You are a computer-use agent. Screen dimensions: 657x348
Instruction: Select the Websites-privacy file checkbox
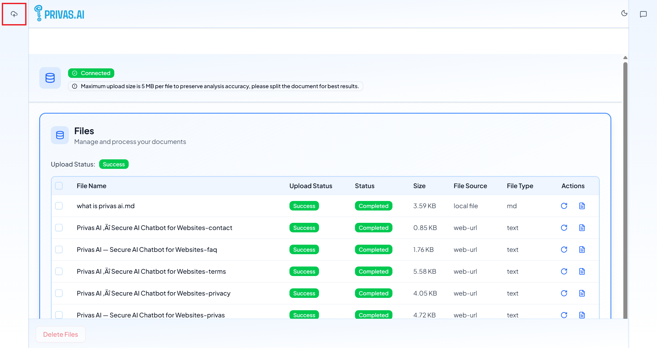tap(59, 293)
